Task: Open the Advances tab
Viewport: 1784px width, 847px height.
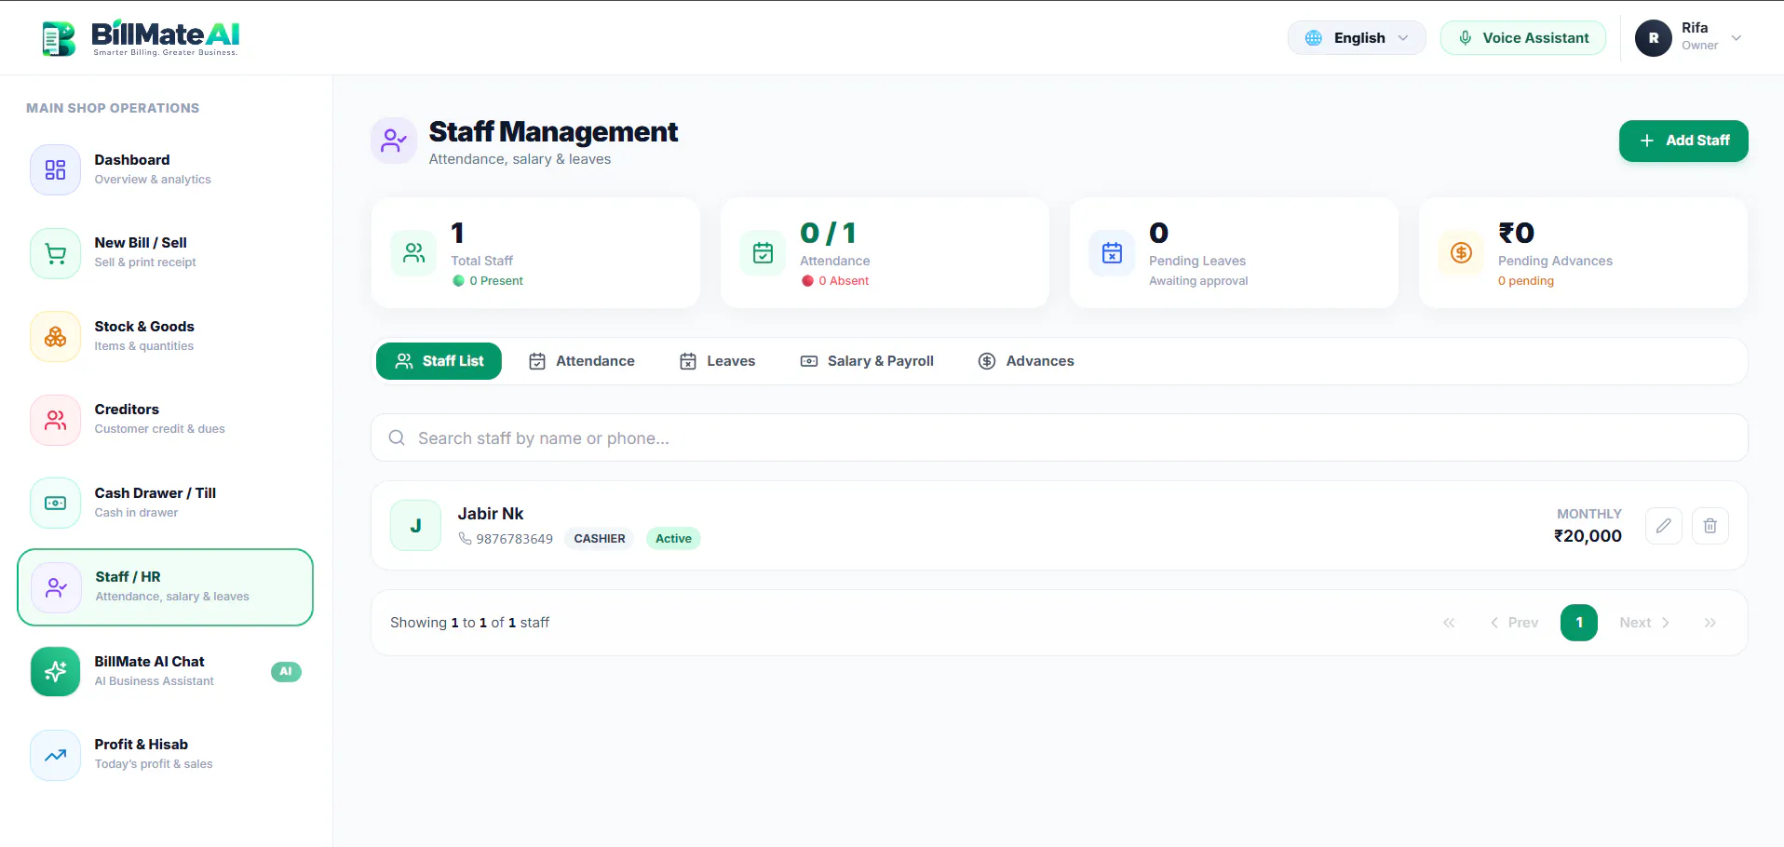Action: tap(1026, 361)
